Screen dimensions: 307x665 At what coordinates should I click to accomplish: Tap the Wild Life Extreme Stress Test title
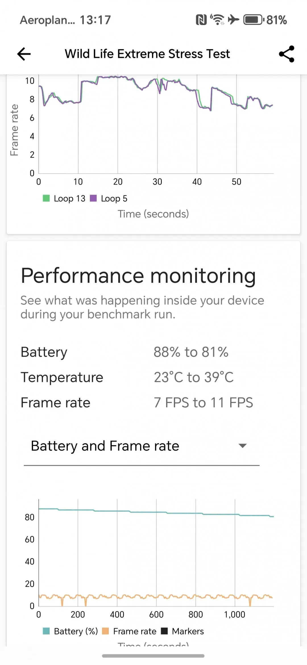click(147, 54)
